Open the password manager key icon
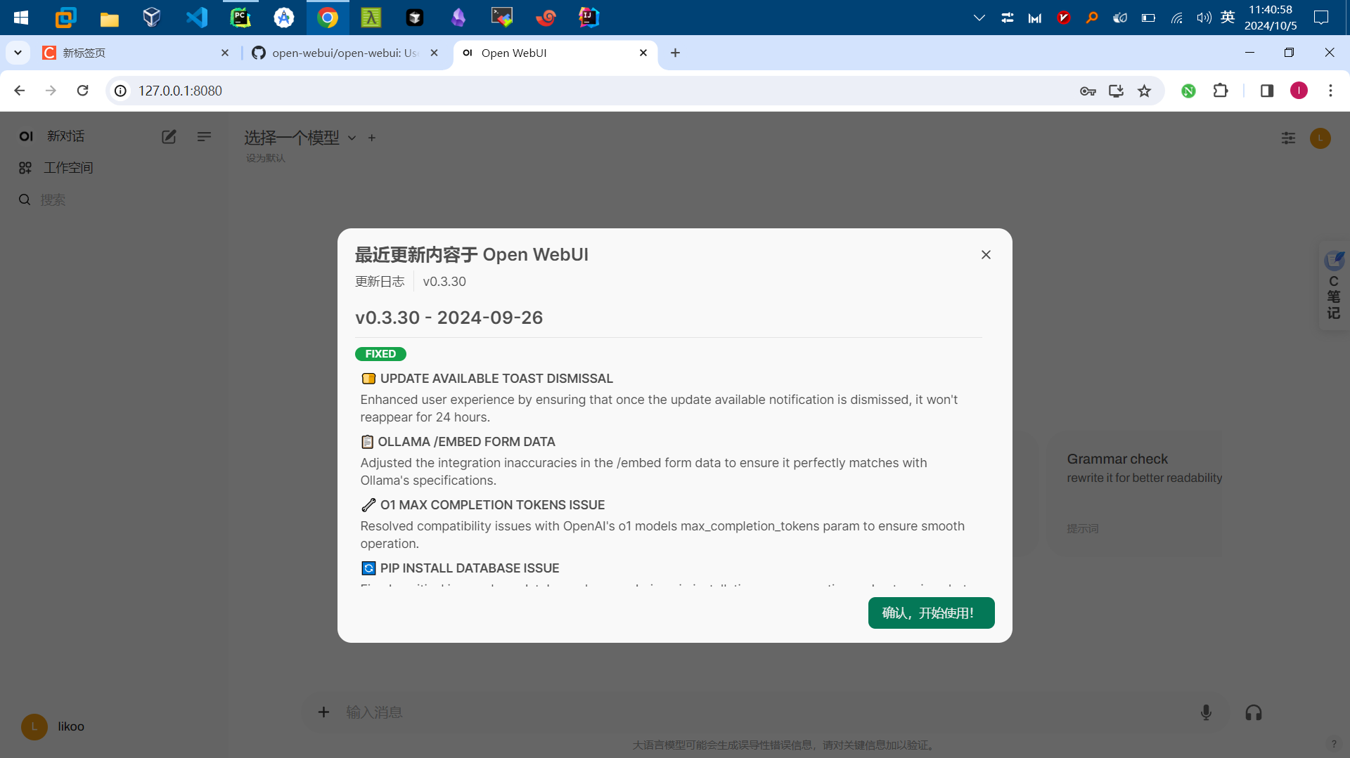Viewport: 1350px width, 758px height. click(1088, 91)
